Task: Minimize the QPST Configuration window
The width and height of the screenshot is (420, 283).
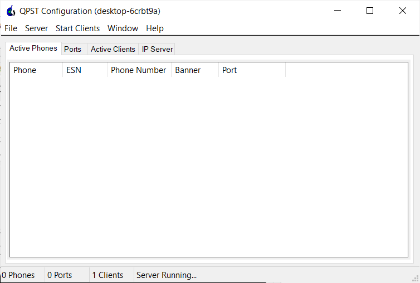Action: point(338,11)
